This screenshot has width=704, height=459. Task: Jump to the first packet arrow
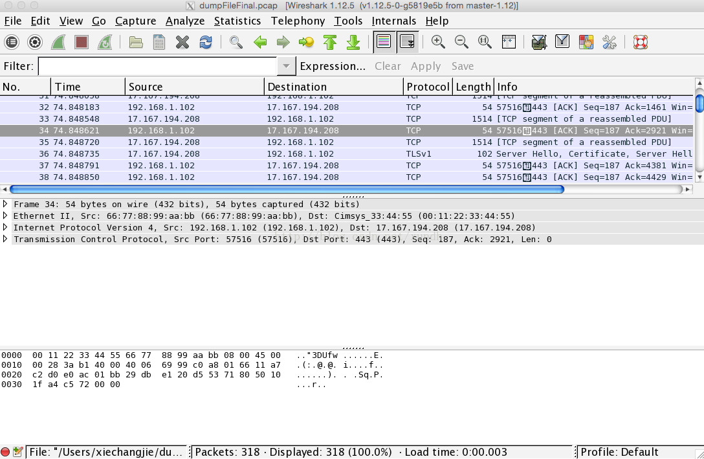tap(330, 42)
